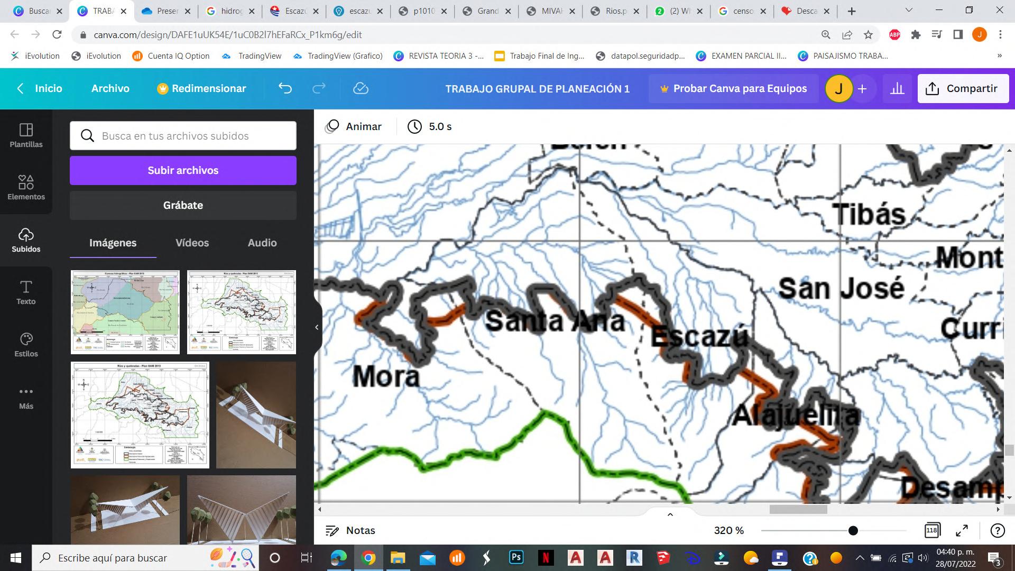1015x571 pixels.
Task: Adjust the zoom level slider handle
Action: point(853,530)
